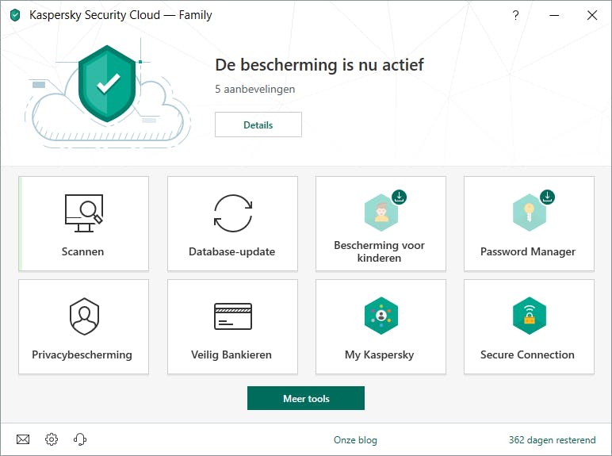This screenshot has width=612, height=456.
Task: Click the question mark help icon
Action: 515,15
